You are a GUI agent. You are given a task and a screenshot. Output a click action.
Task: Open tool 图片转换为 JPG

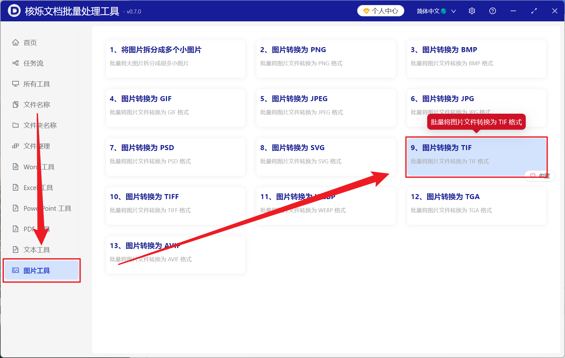(476, 108)
